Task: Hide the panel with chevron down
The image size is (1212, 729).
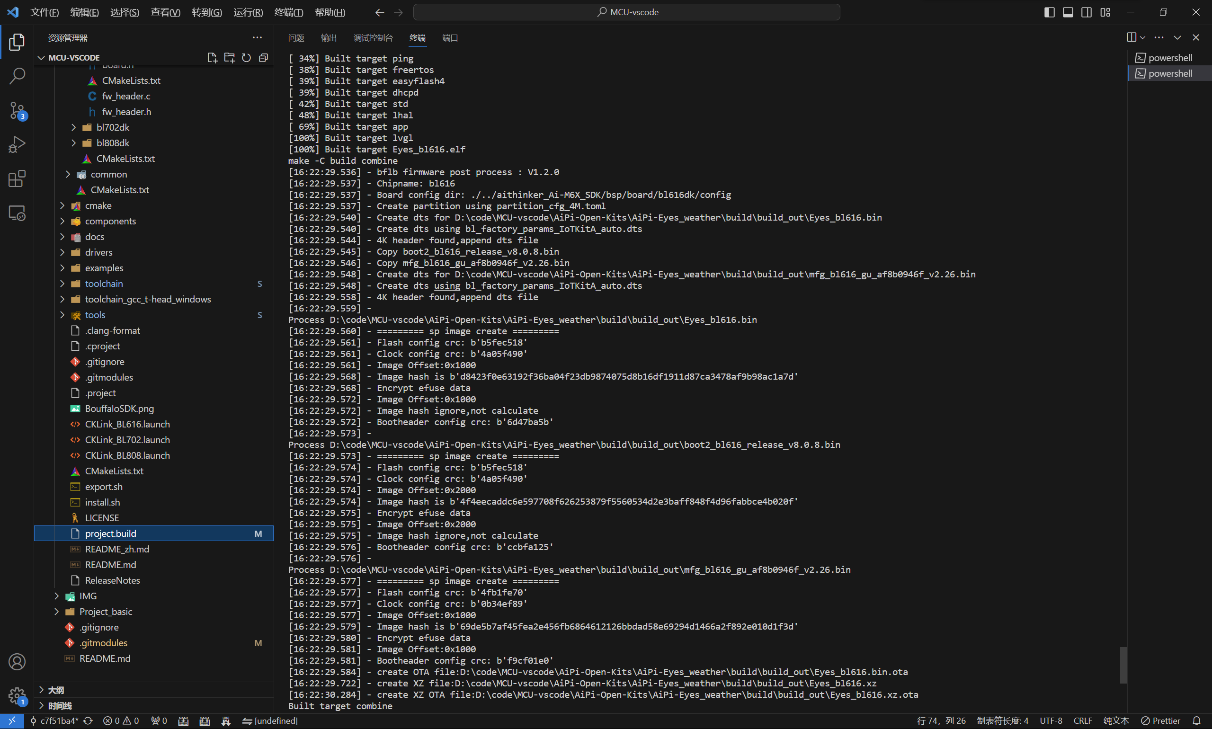Action: click(1177, 37)
